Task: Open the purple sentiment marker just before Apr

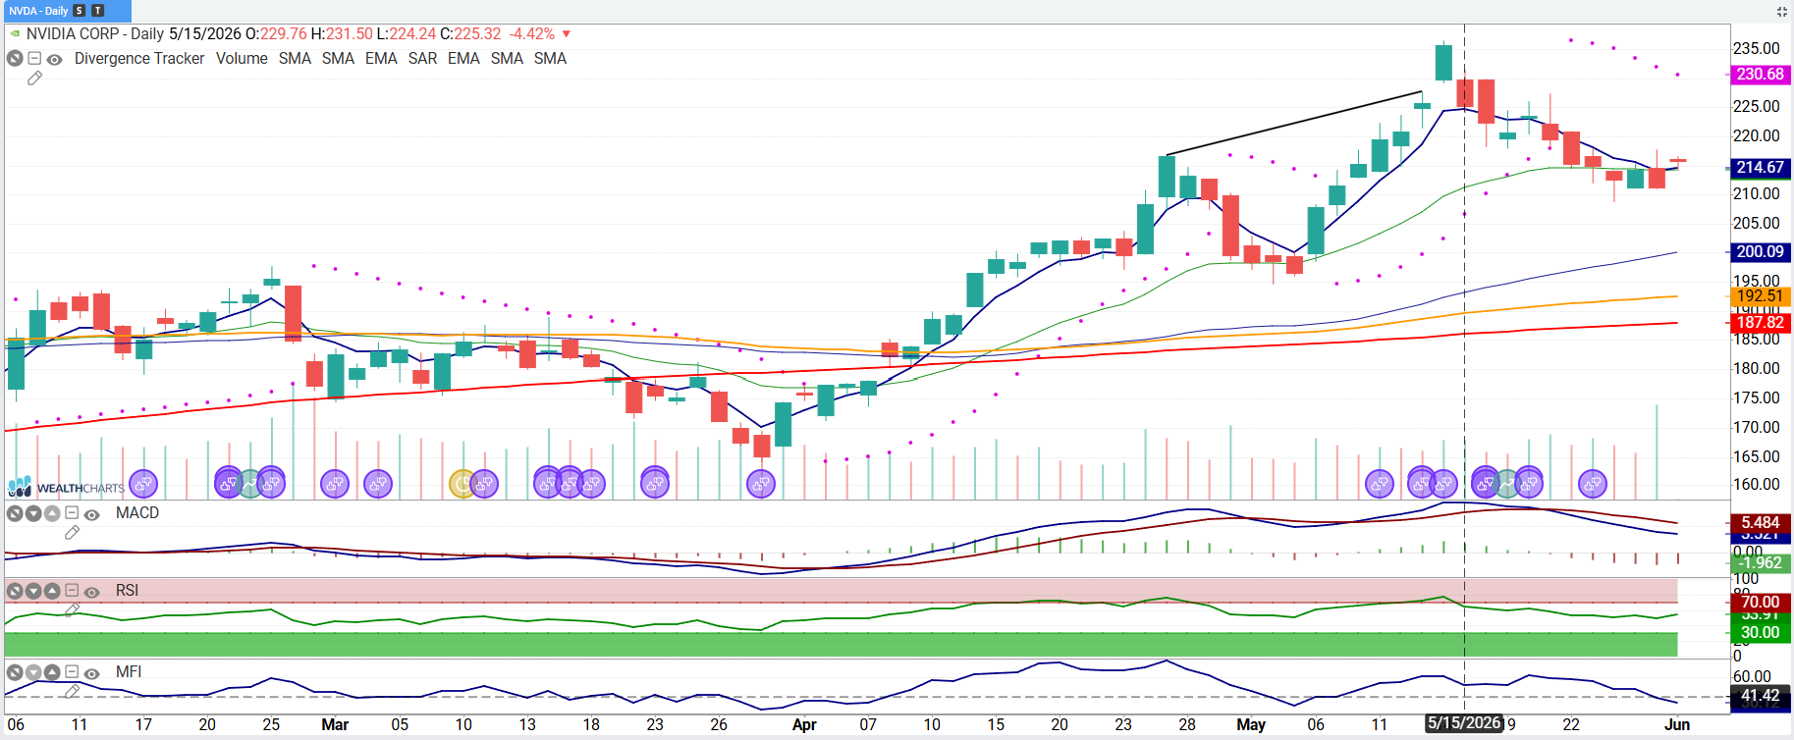Action: [761, 484]
